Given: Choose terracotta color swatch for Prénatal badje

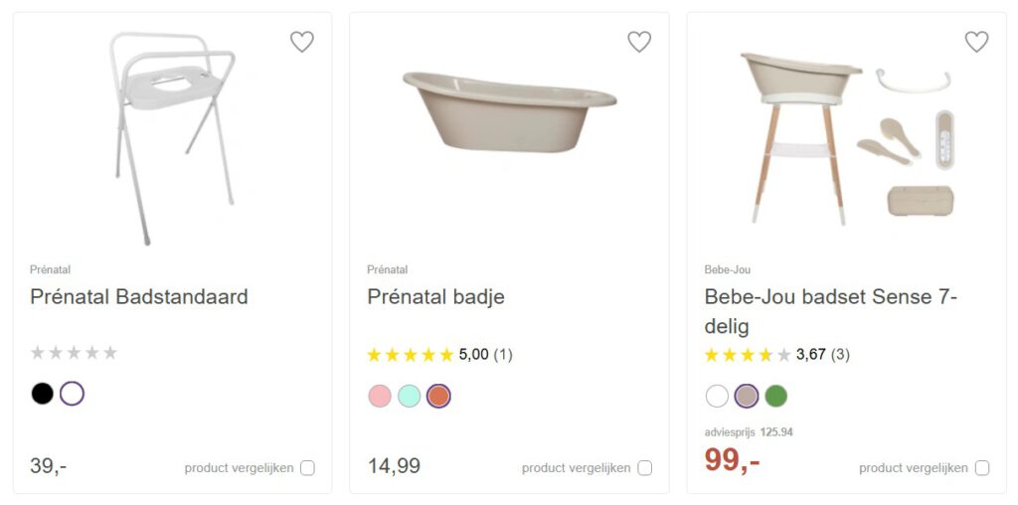Looking at the screenshot, I should click(438, 396).
